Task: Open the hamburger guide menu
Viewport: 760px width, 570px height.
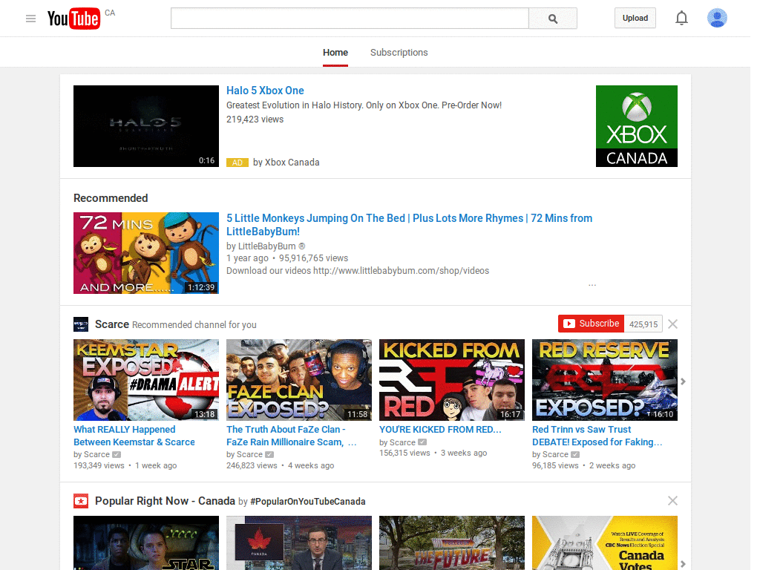Action: pyautogui.click(x=30, y=19)
